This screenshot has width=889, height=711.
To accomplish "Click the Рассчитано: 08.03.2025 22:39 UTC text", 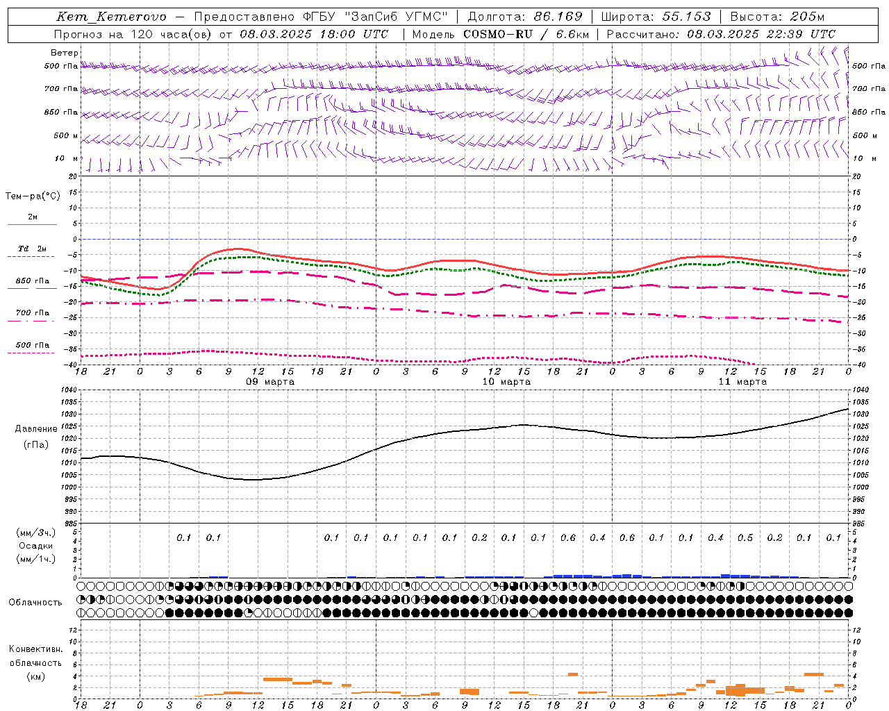I will (721, 34).
